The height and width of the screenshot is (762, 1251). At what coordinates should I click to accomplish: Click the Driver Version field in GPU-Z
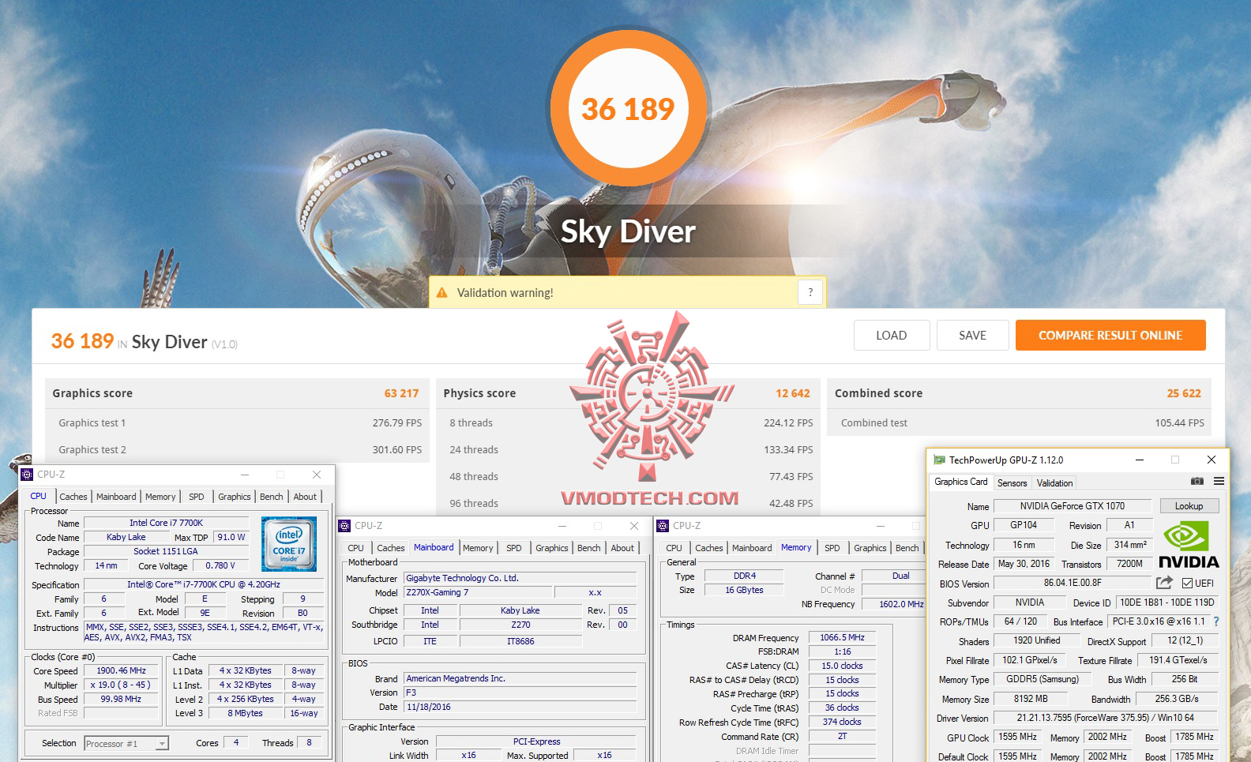pos(1106,718)
